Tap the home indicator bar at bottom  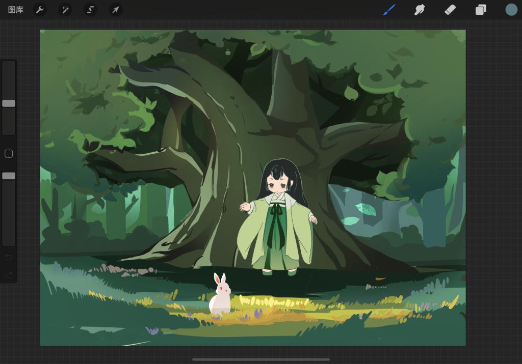point(260,359)
